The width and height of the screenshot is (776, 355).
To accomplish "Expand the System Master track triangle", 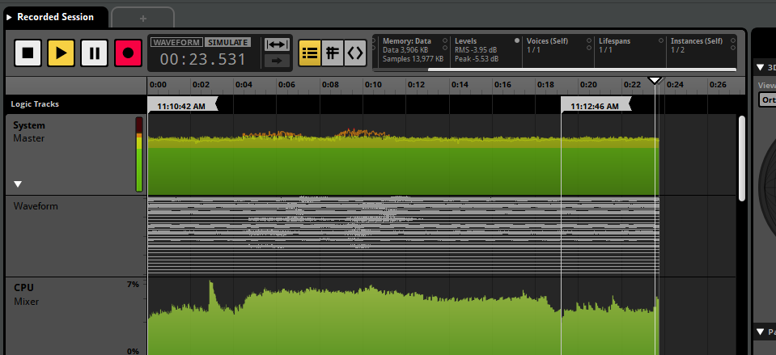I will click(18, 184).
